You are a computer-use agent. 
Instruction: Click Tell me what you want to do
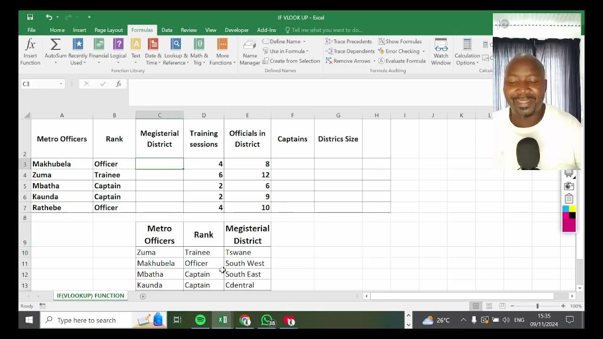323,30
